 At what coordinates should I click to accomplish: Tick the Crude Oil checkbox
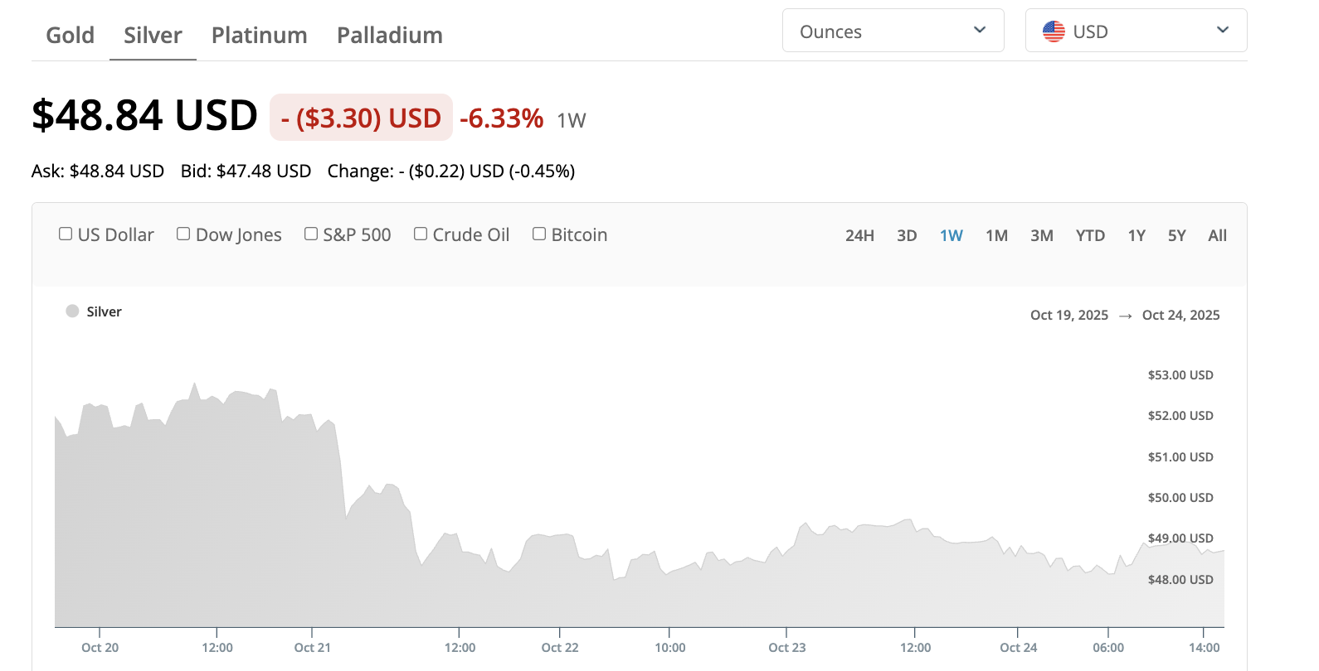click(x=421, y=234)
